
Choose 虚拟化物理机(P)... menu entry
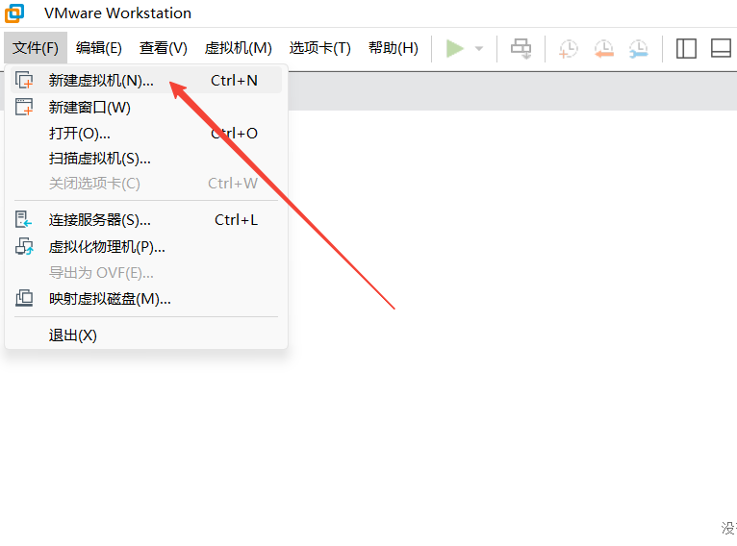point(146,246)
